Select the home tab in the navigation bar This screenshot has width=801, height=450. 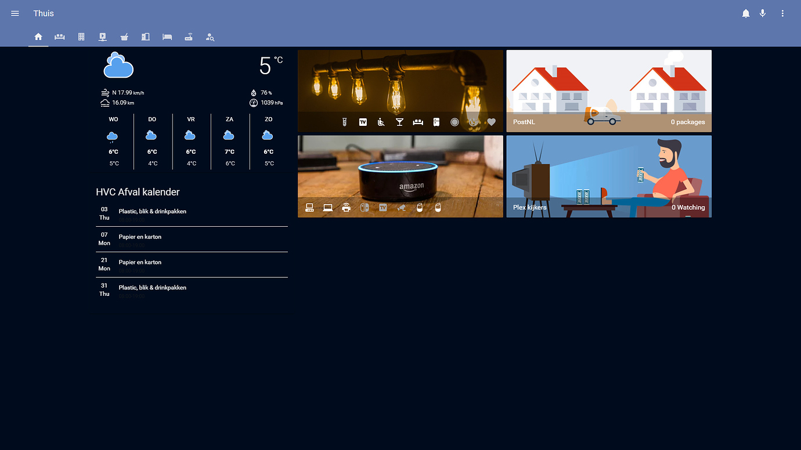[x=38, y=37]
